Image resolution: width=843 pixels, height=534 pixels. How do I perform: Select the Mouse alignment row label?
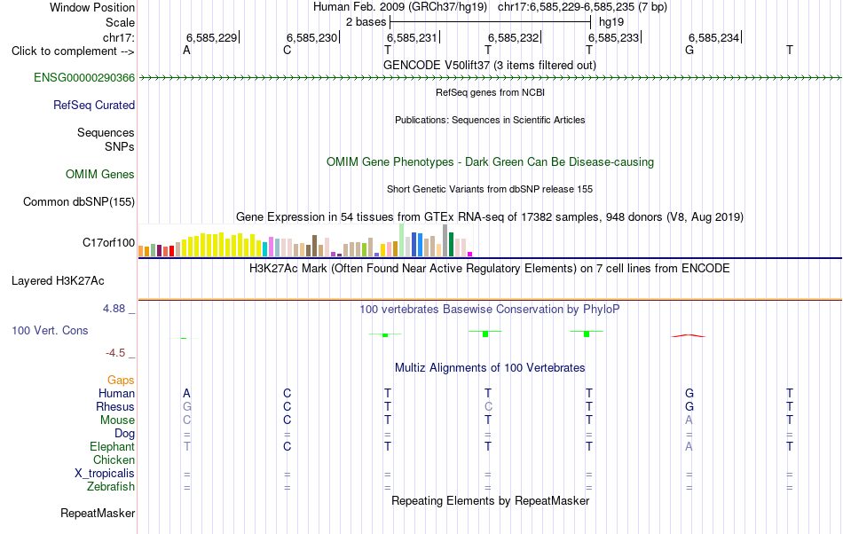(x=118, y=420)
